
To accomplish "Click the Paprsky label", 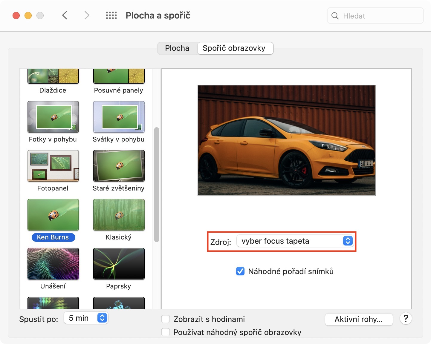I will [x=119, y=286].
